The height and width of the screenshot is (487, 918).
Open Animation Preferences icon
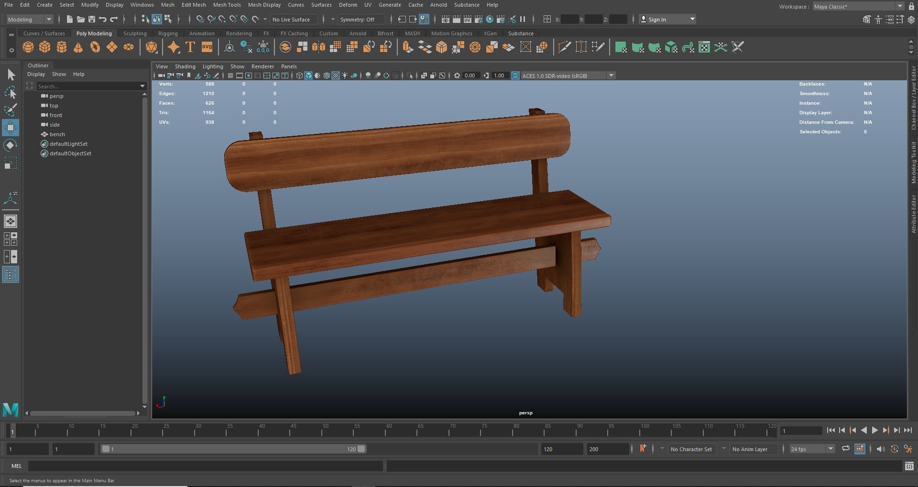pyautogui.click(x=908, y=449)
